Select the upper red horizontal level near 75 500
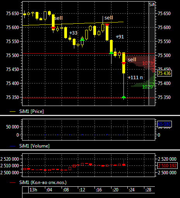Image resolution: width=180 pixels, height=198 pixels. (x=88, y=53)
